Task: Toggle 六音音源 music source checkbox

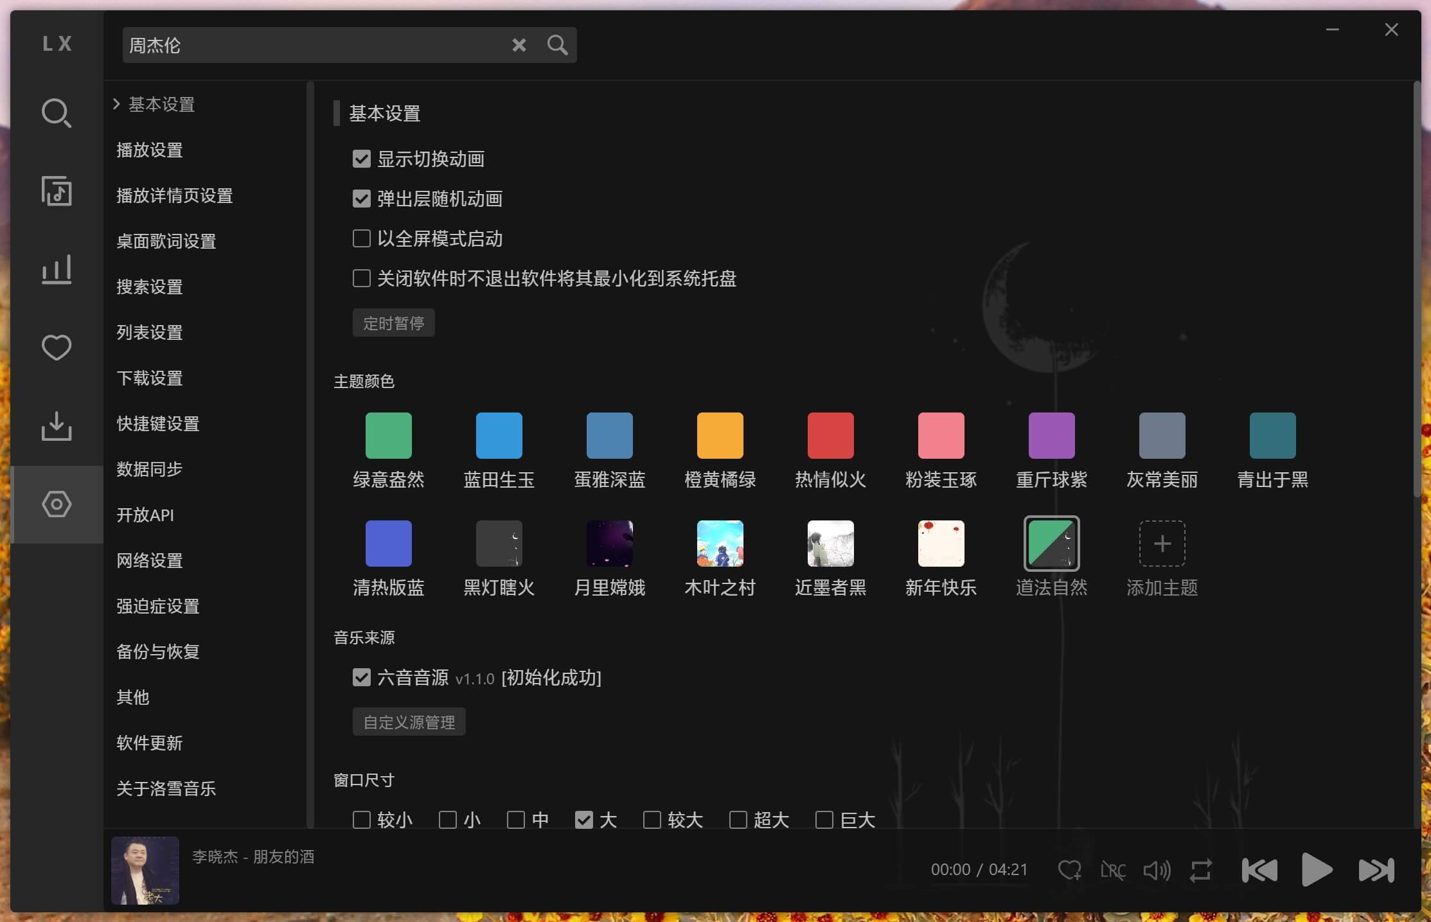Action: click(x=362, y=677)
